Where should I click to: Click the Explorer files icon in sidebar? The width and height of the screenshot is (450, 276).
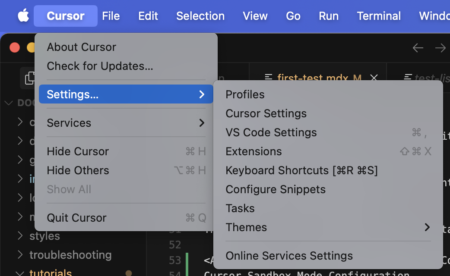[x=29, y=78]
